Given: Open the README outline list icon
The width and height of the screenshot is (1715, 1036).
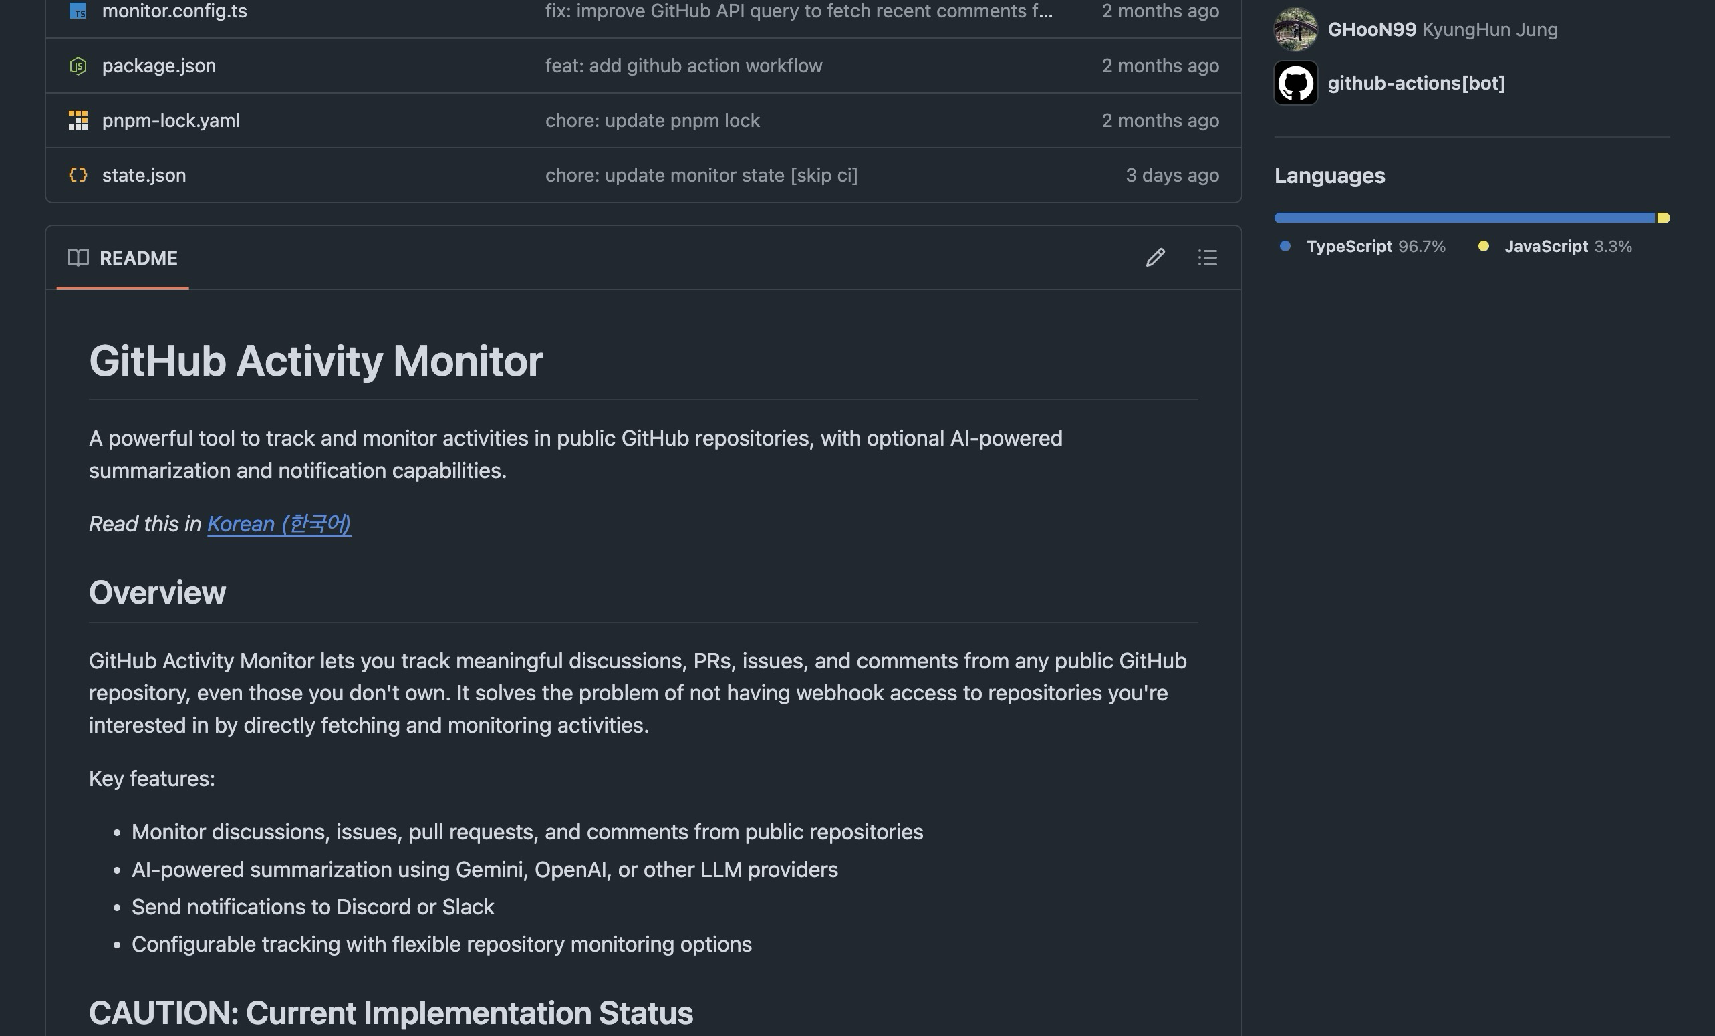Looking at the screenshot, I should 1208,257.
